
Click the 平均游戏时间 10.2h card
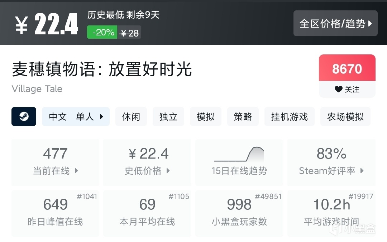[x=331, y=213]
